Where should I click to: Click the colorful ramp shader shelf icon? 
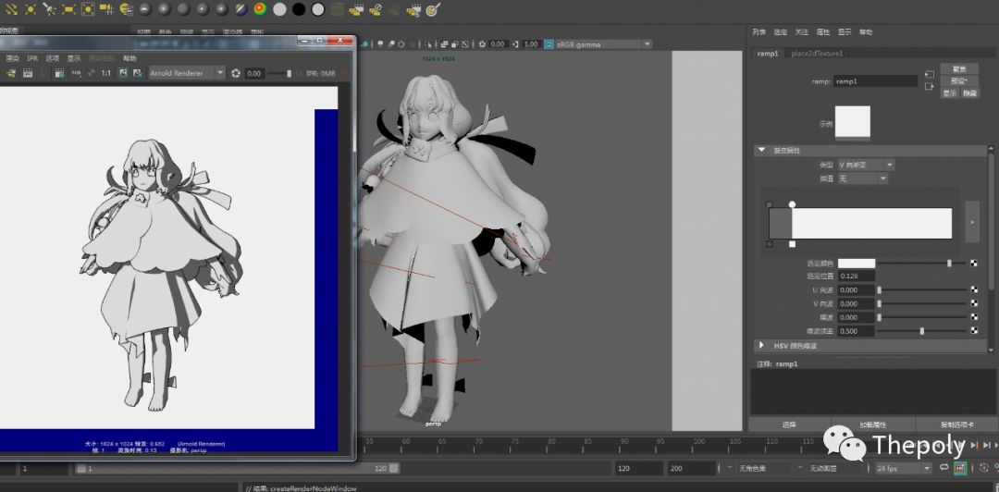pos(259,9)
